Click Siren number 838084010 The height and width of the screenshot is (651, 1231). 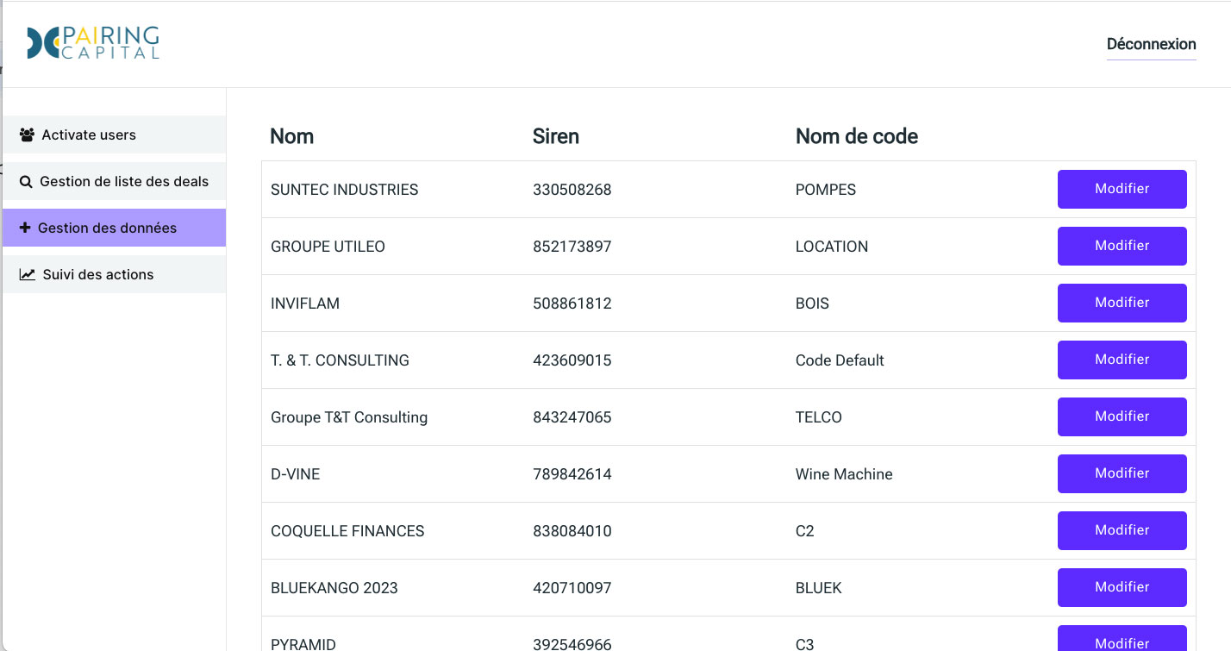(572, 531)
